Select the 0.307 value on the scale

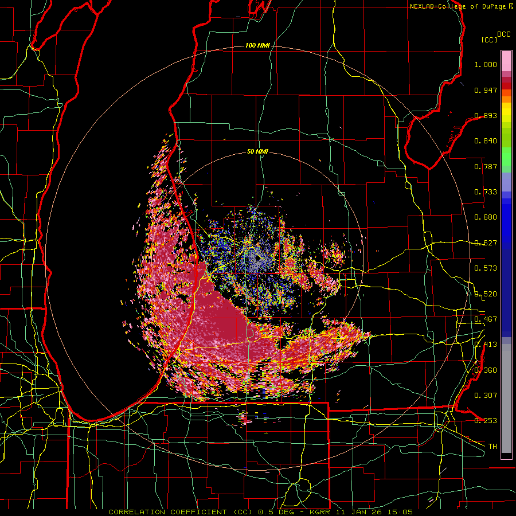[486, 395]
